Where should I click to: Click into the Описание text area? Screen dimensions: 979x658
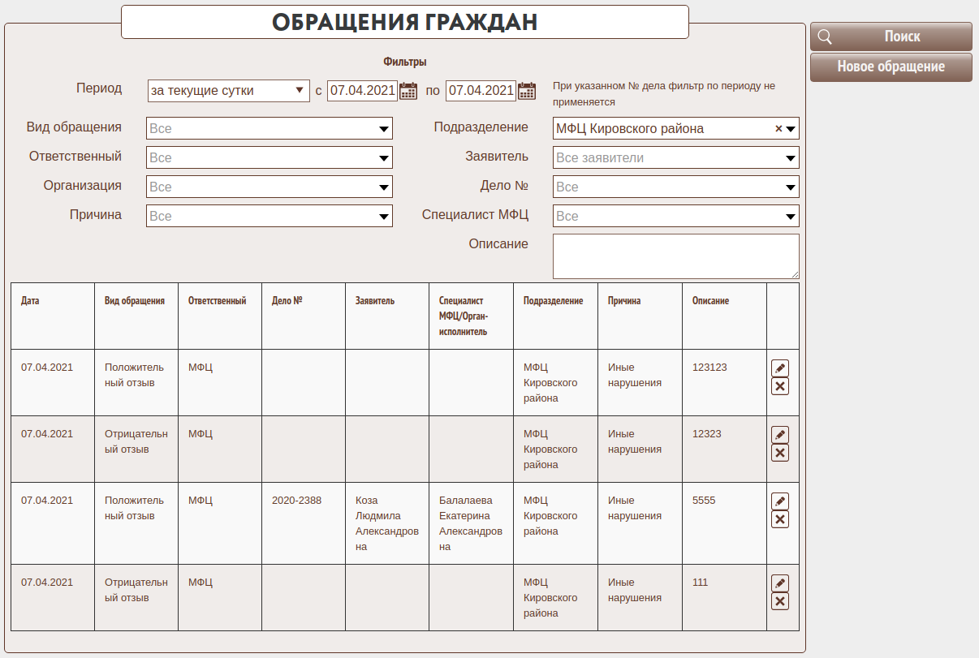(x=675, y=256)
